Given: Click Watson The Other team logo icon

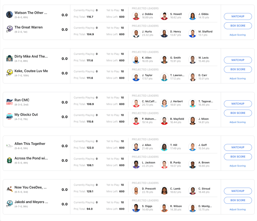Looking at the screenshot, I should click(x=10, y=15).
